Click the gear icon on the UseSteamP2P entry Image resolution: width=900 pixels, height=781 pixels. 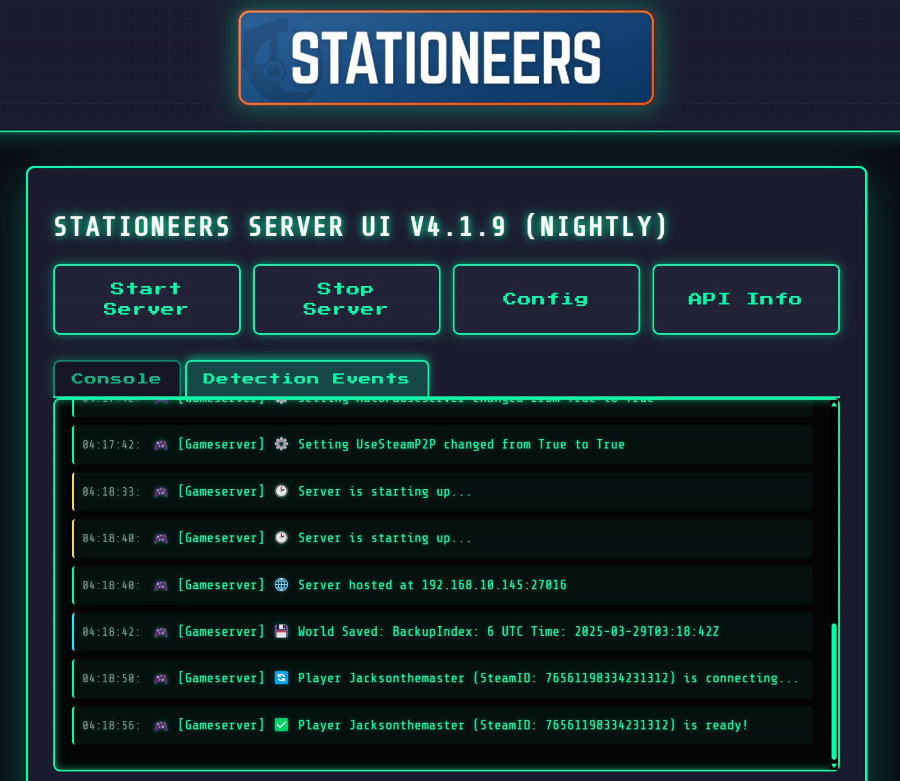point(281,444)
